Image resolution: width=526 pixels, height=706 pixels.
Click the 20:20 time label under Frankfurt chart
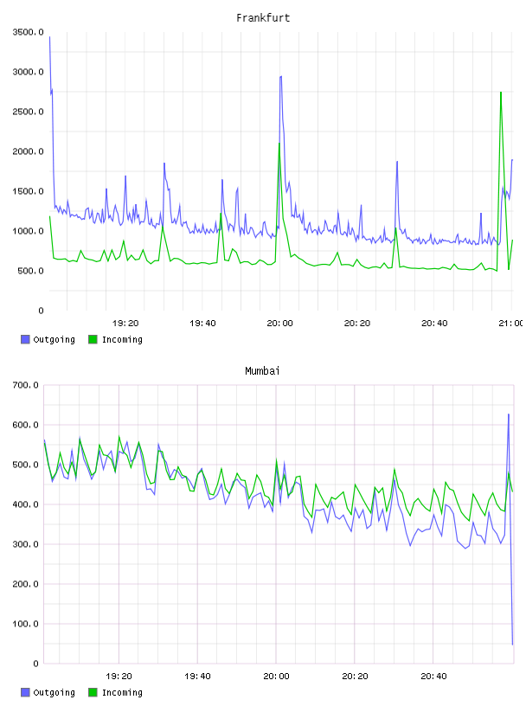(x=357, y=324)
